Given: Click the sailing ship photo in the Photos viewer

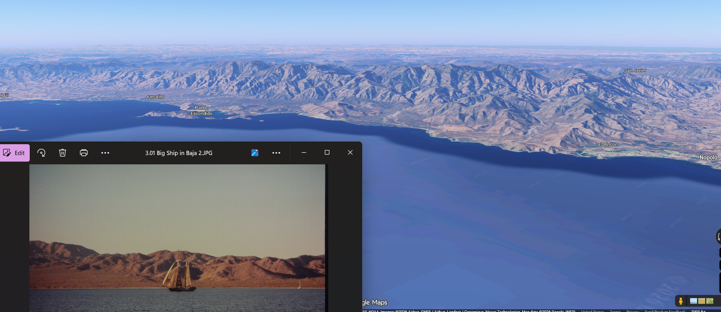Looking at the screenshot, I should (177, 238).
